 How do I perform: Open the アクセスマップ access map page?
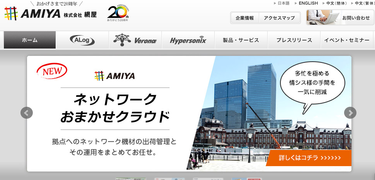tap(279, 18)
